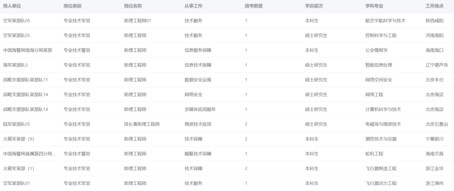Image resolution: width=454 pixels, height=191 pixels.
Task: Select the 岗位名称 column header
Action: (133, 6)
